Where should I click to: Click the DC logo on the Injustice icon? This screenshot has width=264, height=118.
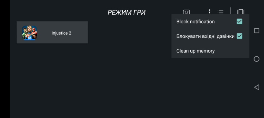coord(29,38)
